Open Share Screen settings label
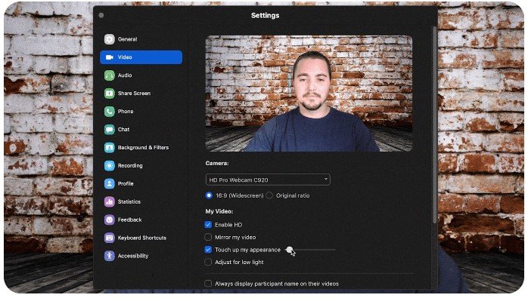 coord(134,94)
